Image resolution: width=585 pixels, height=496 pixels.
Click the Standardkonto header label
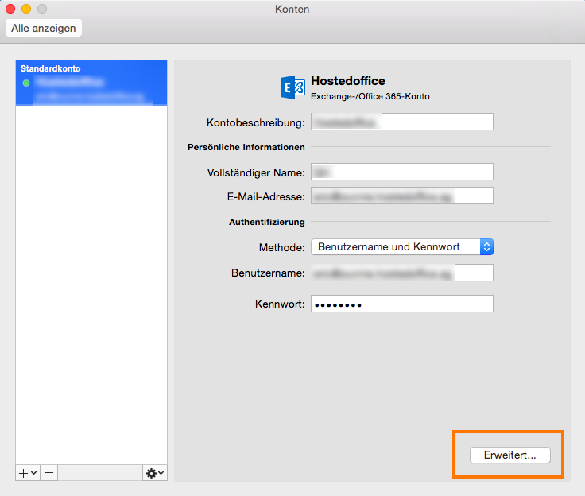coord(51,69)
